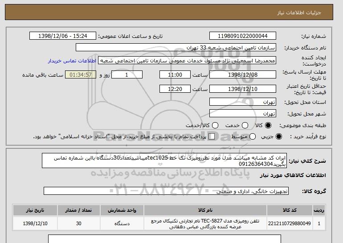Click the جزئیات اطلاعات نیاز header title
Image resolution: width=343 pixels, height=243 pixels.
point(299,12)
